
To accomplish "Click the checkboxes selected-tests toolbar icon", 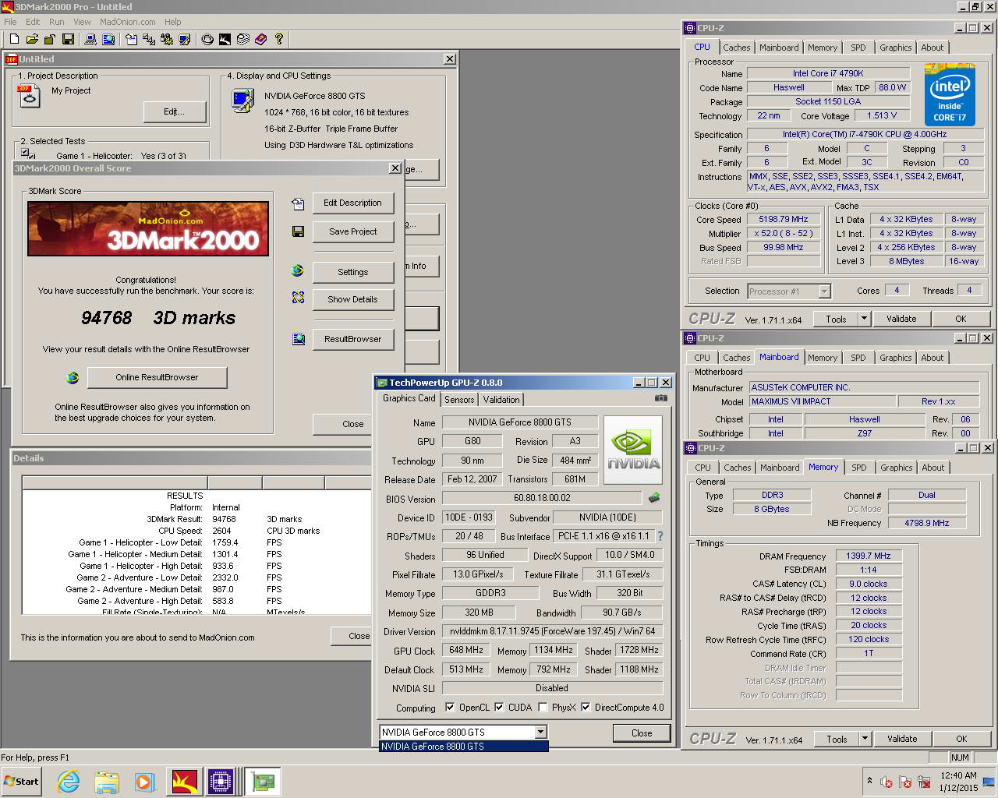I will click(148, 39).
